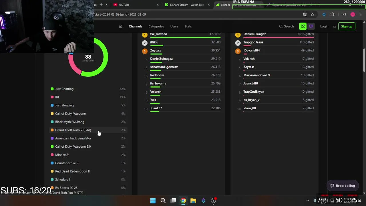Viewport: 366px width, 206px height.
Task: Open Task View on the taskbar
Action: click(173, 201)
